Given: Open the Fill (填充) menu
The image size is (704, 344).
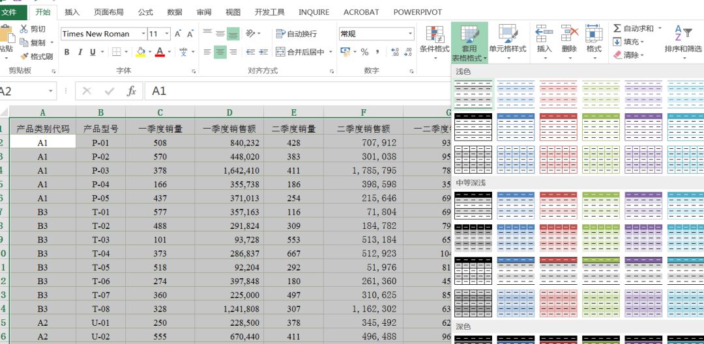Looking at the screenshot, I should [x=628, y=42].
